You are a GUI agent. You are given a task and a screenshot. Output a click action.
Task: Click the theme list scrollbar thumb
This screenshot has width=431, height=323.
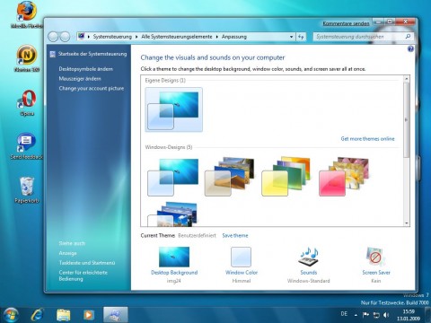tap(407, 119)
